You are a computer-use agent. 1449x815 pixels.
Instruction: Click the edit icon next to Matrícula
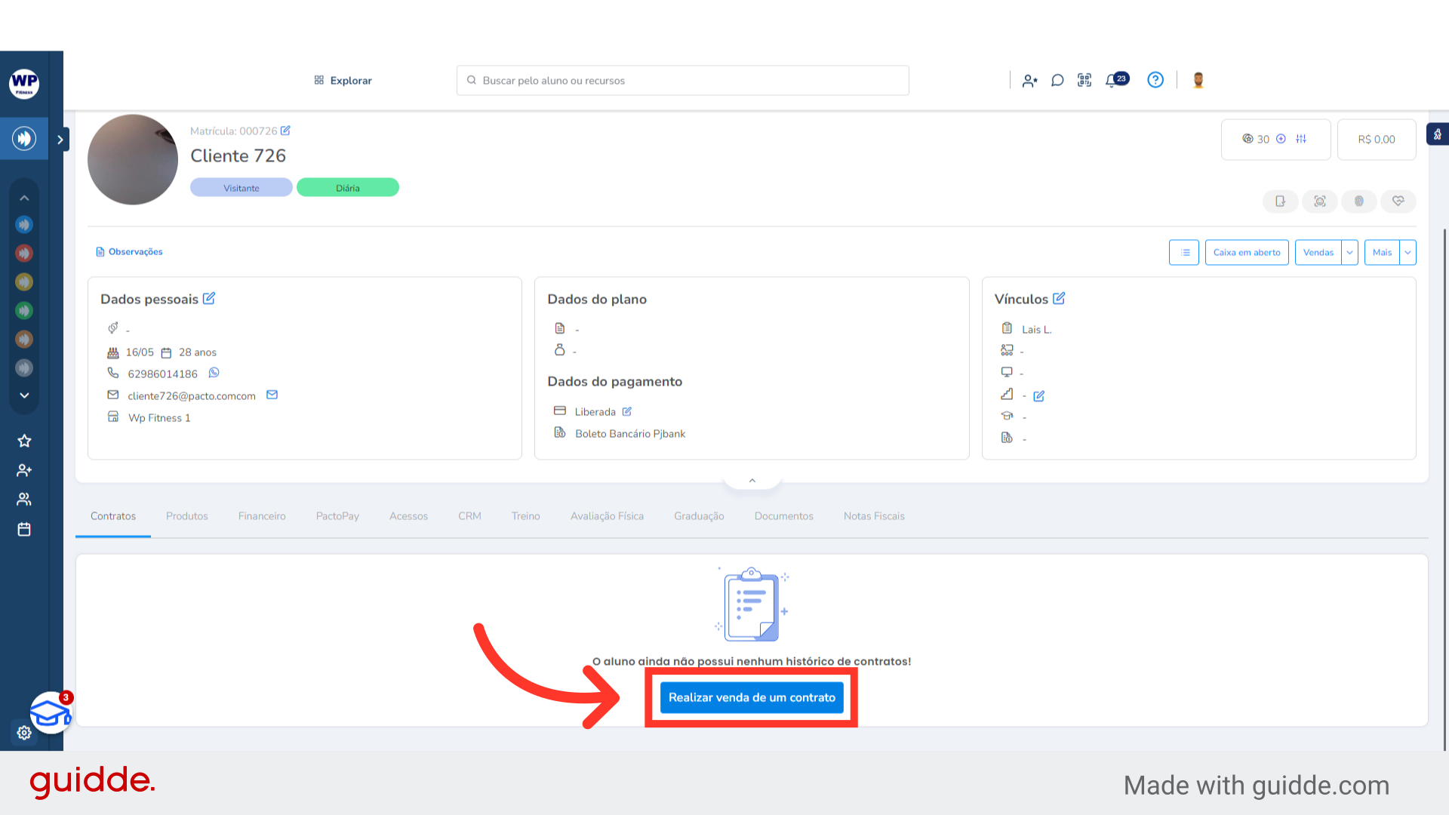(x=285, y=131)
